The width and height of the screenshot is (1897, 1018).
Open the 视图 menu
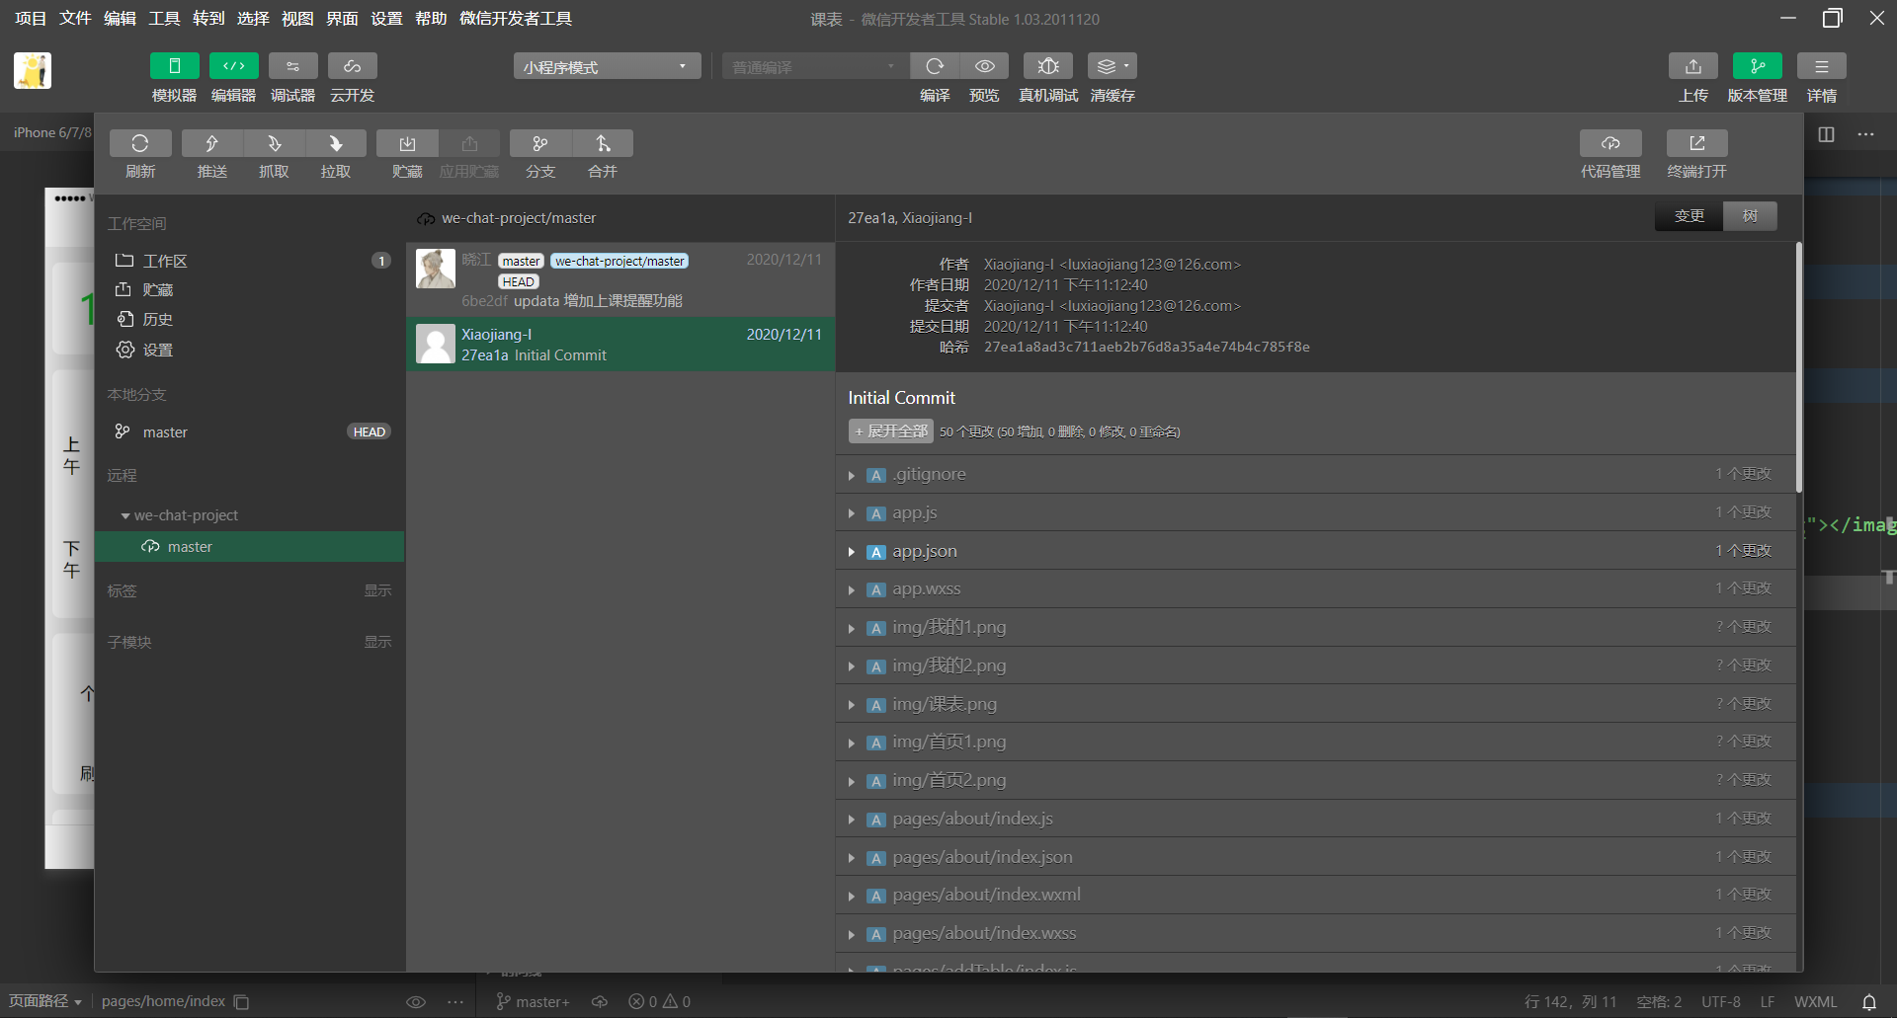tap(297, 19)
